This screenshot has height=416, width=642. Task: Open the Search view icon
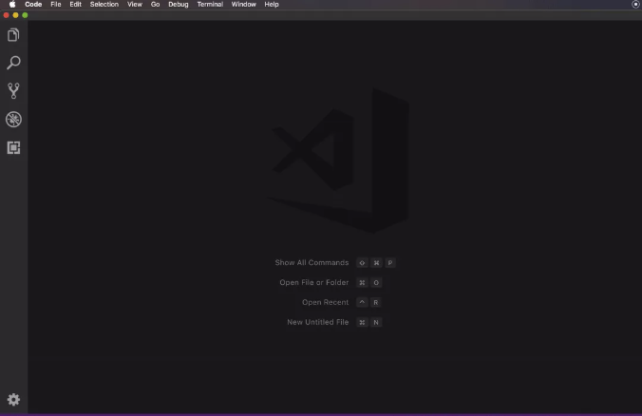[x=13, y=63]
